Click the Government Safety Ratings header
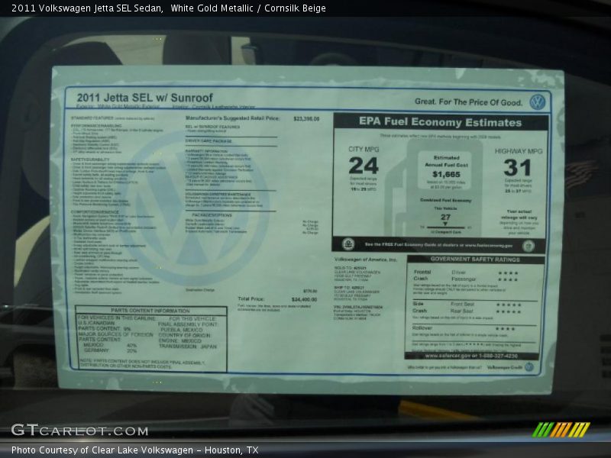 pyautogui.click(x=474, y=259)
